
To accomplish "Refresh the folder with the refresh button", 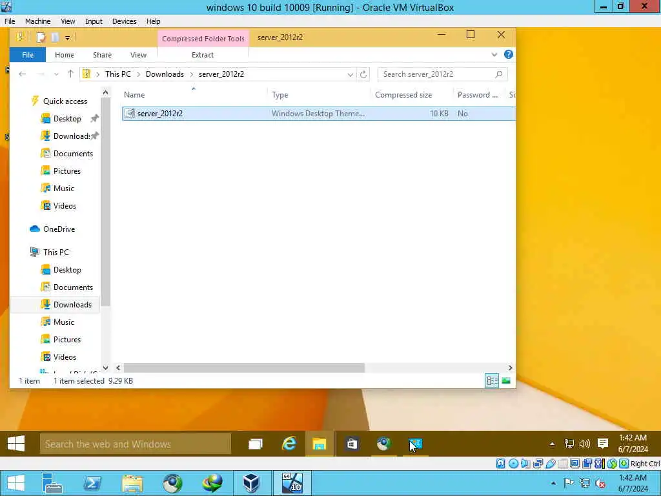I will click(x=363, y=75).
